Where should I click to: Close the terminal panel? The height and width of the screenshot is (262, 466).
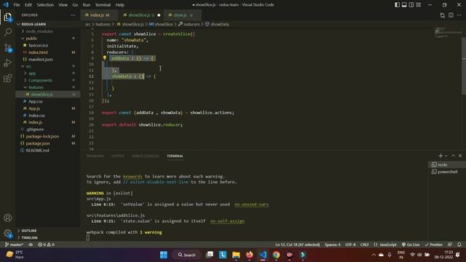click(x=460, y=156)
